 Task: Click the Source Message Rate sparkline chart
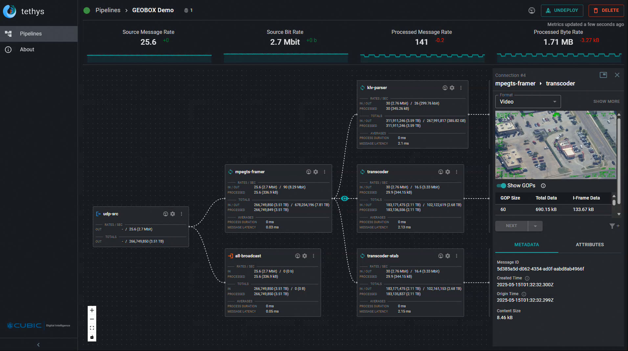149,58
